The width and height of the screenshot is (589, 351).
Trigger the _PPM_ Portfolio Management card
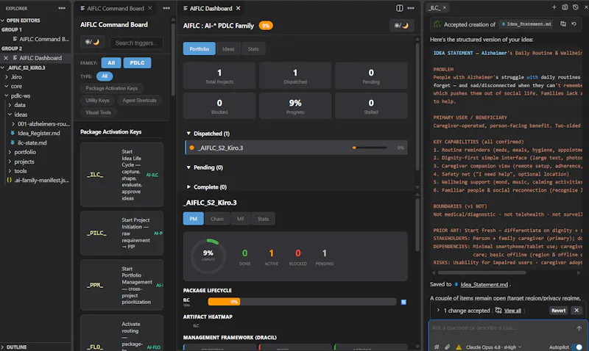tap(121, 285)
